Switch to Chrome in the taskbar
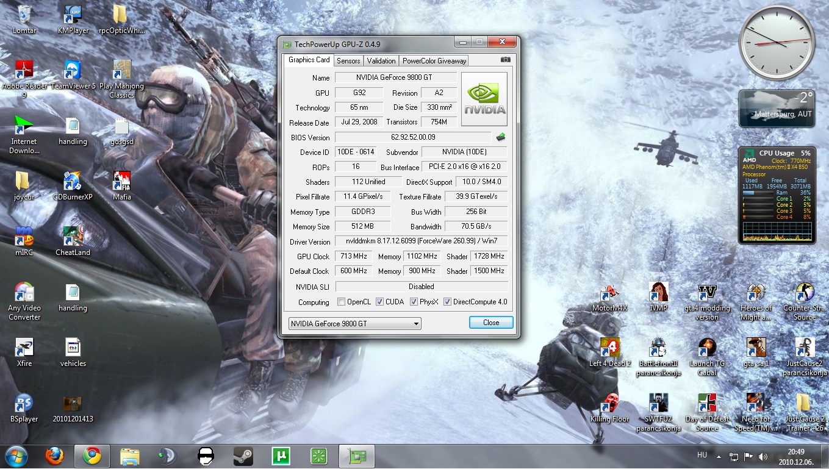Viewport: 829px width, 469px height. pyautogui.click(x=92, y=456)
